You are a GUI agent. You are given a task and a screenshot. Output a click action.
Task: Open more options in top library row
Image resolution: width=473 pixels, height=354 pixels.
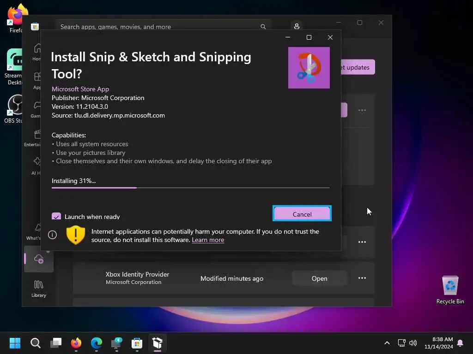tap(362, 110)
